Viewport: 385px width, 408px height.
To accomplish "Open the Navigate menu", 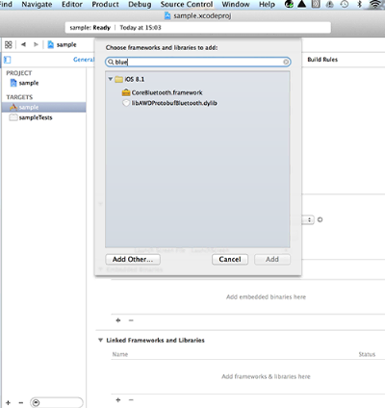I will click(37, 5).
